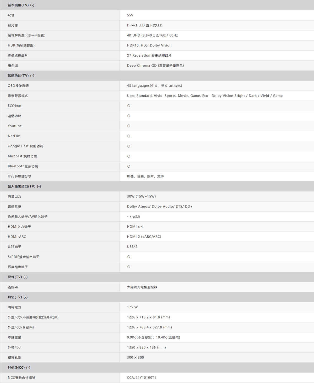This screenshot has width=314, height=383.
Task: Collapse the 輸入輸出接口(TV) section header
Action: pyautogui.click(x=24, y=186)
